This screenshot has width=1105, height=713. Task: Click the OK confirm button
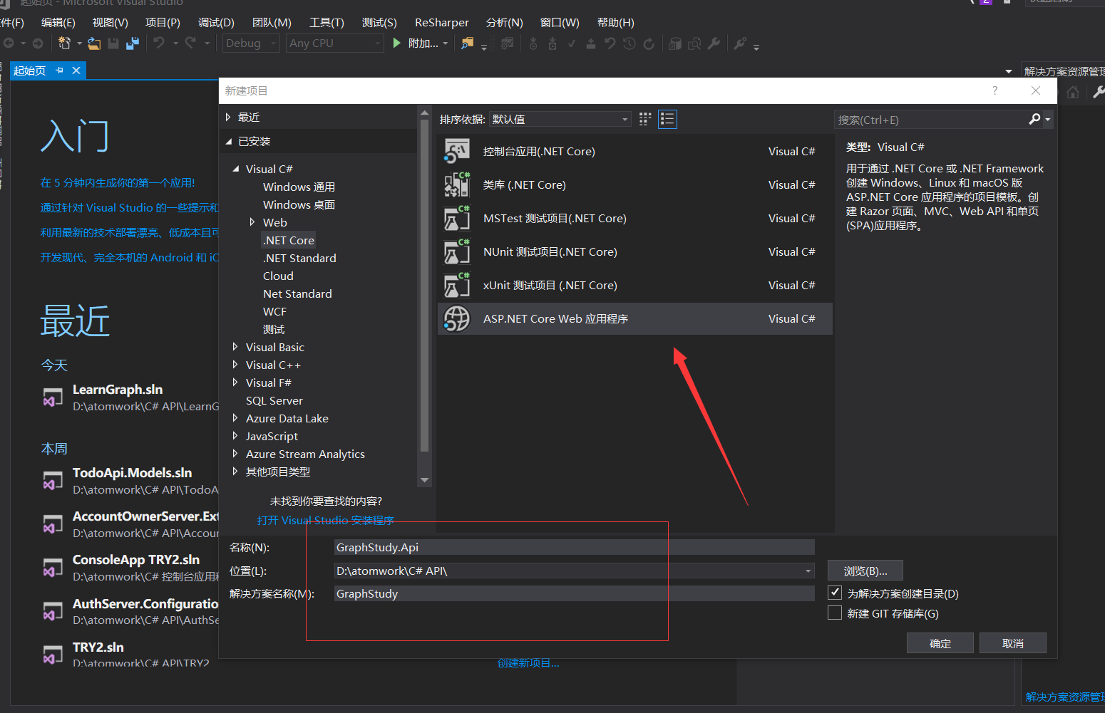[x=940, y=643]
